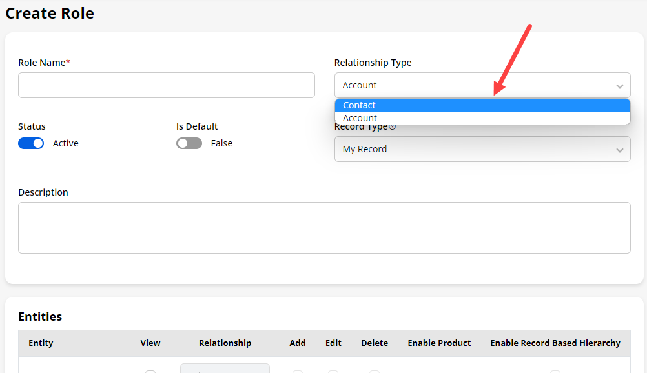This screenshot has width=647, height=373.
Task: Click the Record Type help icon
Action: (x=393, y=126)
